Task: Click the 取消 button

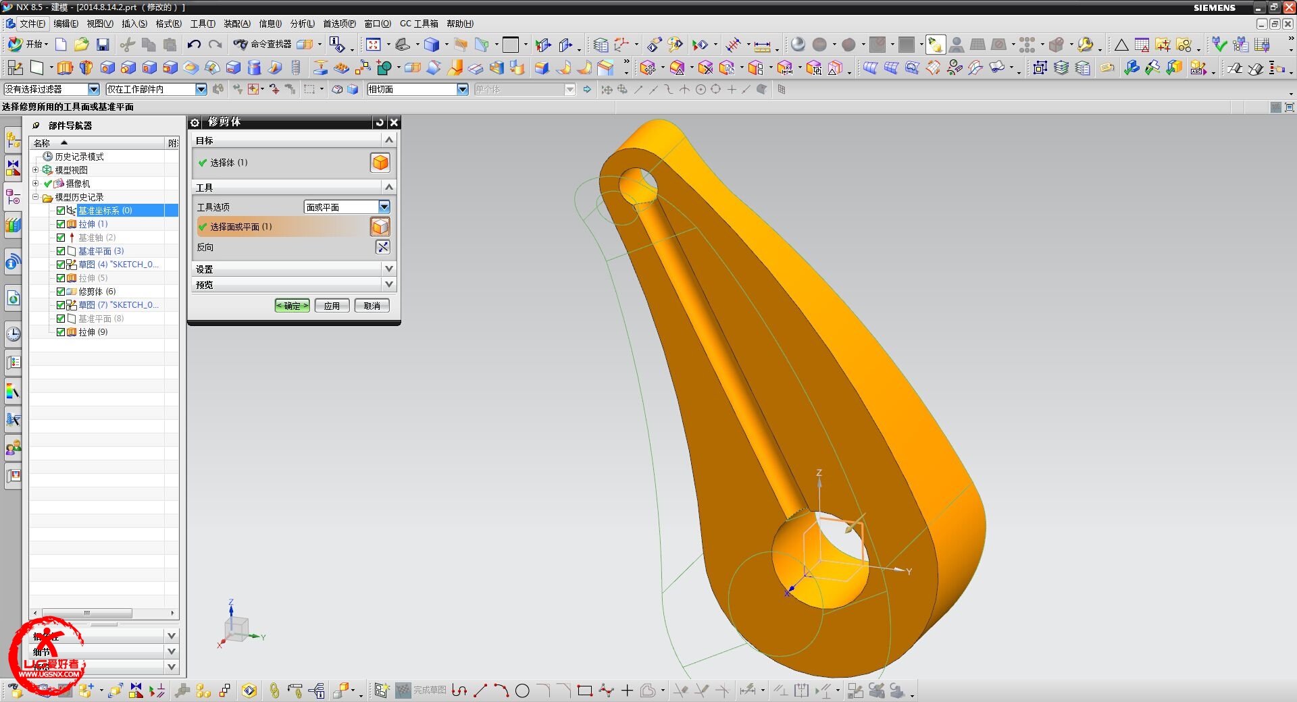Action: [x=372, y=306]
